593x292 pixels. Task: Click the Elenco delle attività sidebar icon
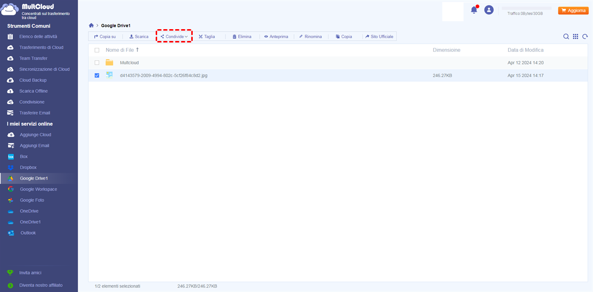[x=10, y=37]
